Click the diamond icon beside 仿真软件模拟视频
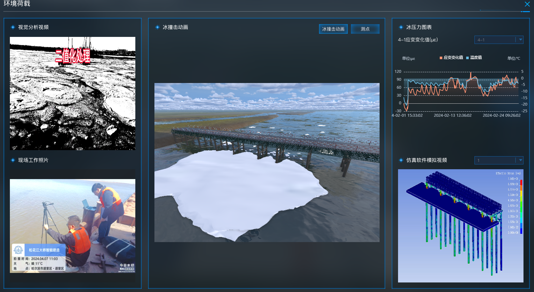534x292 pixels. tap(401, 160)
